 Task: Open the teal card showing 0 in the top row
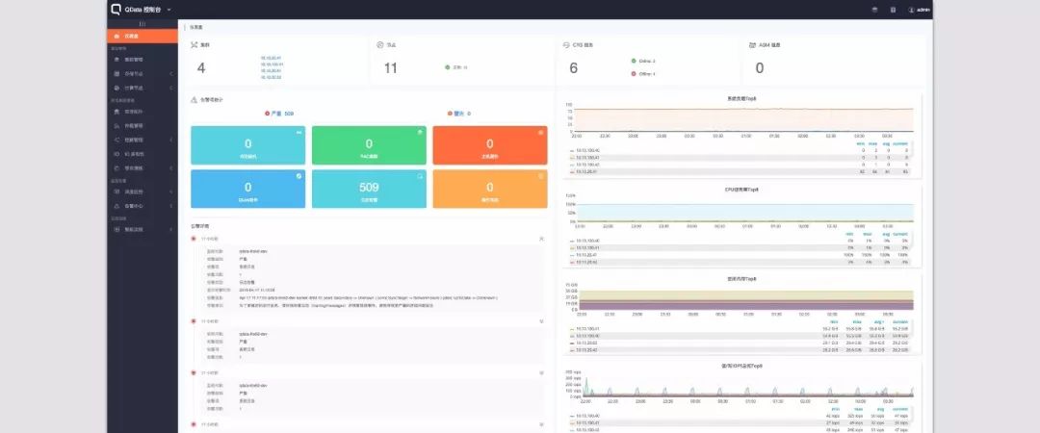tap(248, 145)
